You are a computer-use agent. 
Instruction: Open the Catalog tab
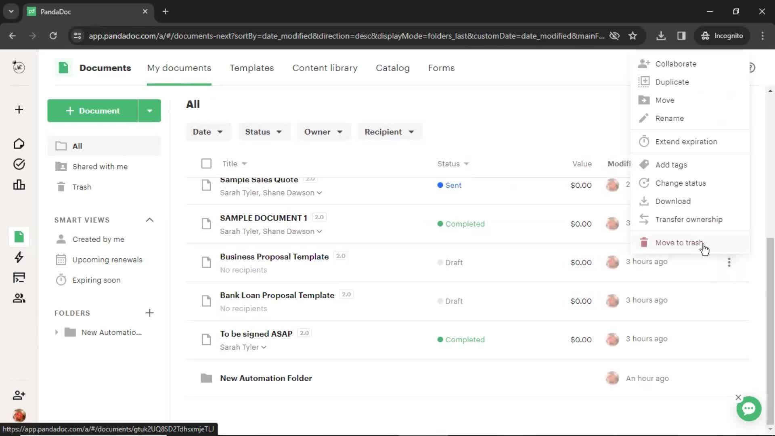(x=393, y=68)
